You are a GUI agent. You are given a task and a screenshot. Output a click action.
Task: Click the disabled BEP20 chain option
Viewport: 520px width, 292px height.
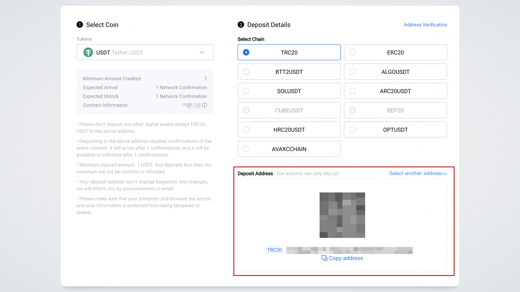pos(395,110)
